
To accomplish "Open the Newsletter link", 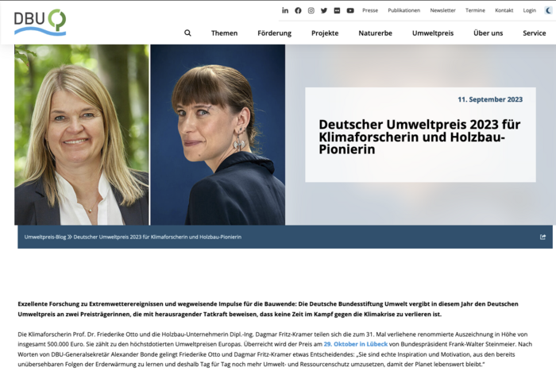I will [442, 10].
